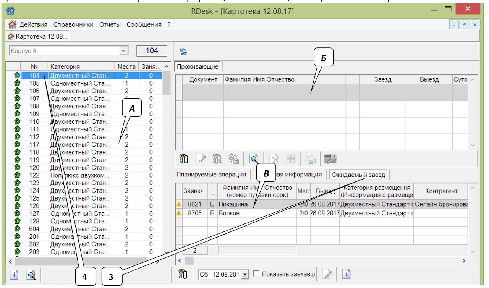Open the Корпус 8 building dropdown
The height and width of the screenshot is (288, 489).
123,51
